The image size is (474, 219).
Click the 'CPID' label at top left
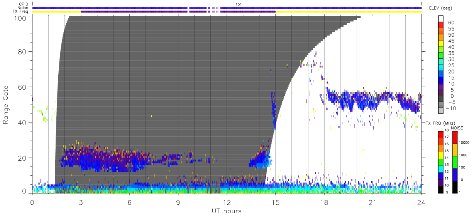coord(24,4)
